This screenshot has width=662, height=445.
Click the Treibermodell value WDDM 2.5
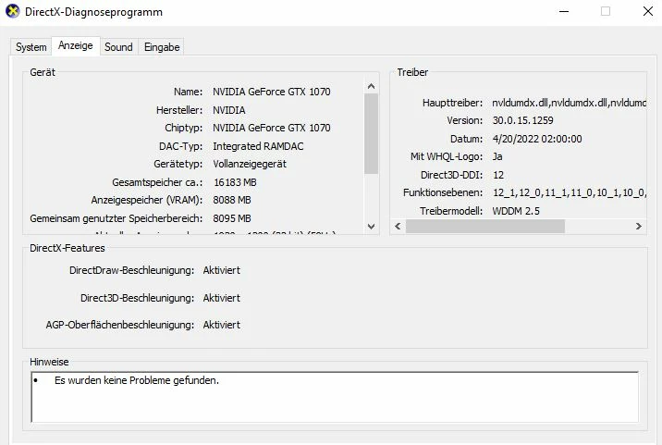click(516, 211)
